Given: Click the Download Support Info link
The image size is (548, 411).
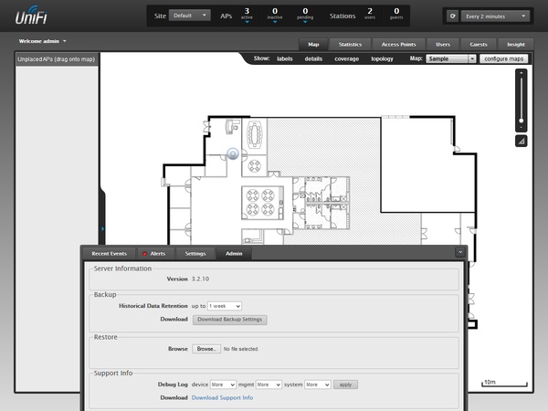Looking at the screenshot, I should (222, 397).
